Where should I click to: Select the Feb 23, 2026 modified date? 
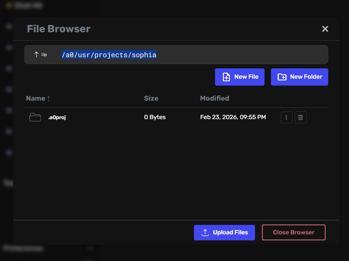point(233,117)
